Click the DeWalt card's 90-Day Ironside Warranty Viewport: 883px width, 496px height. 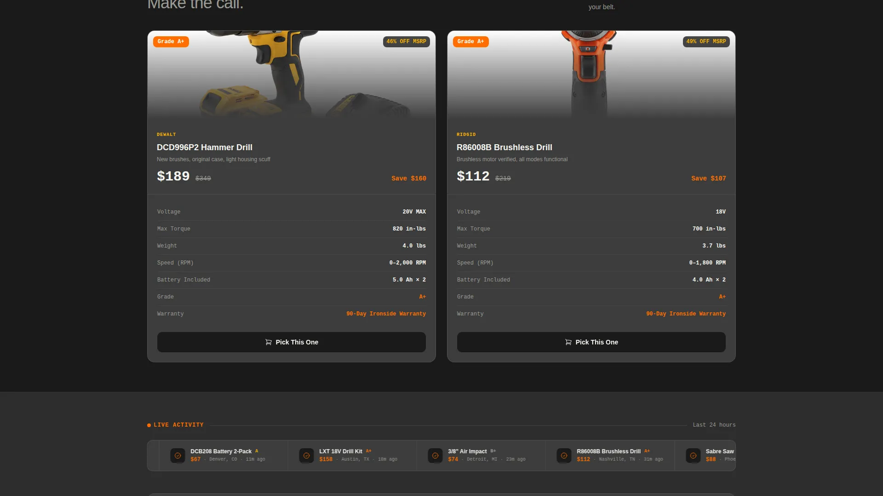[386, 314]
